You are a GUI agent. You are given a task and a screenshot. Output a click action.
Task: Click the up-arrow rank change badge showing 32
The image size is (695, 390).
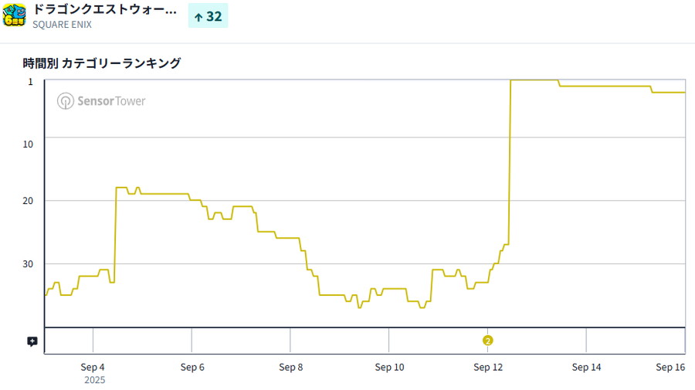click(x=208, y=16)
